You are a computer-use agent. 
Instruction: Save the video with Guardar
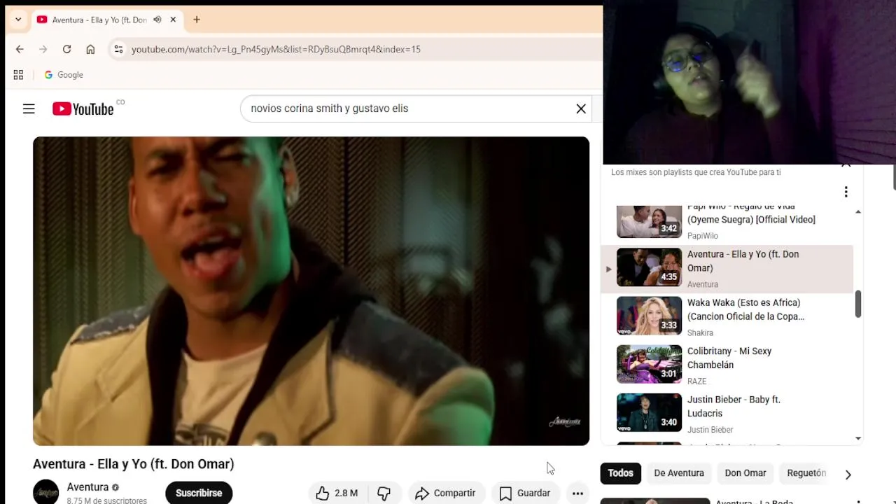coord(525,493)
